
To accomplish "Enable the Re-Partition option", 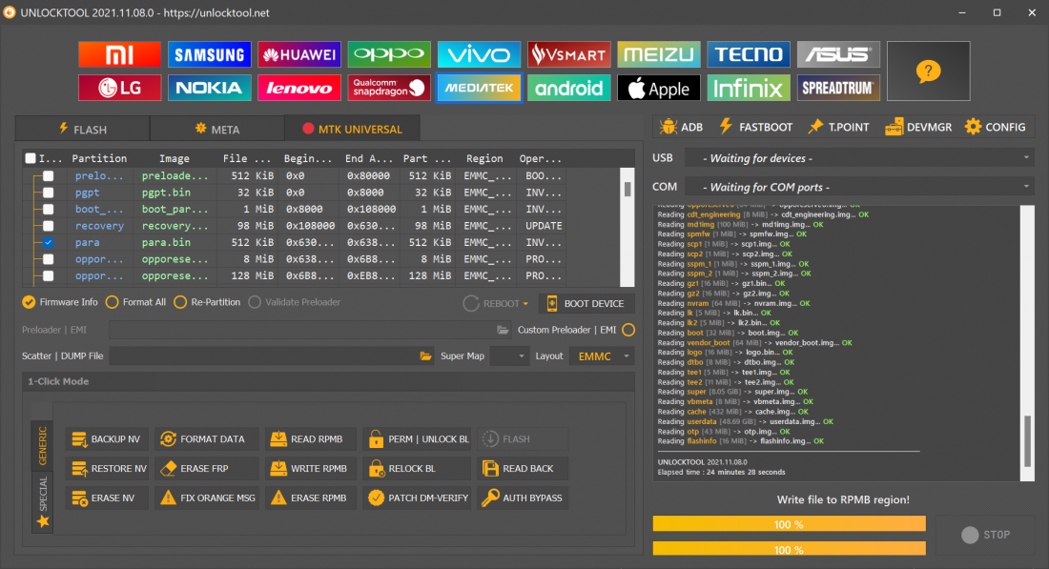I will (207, 302).
